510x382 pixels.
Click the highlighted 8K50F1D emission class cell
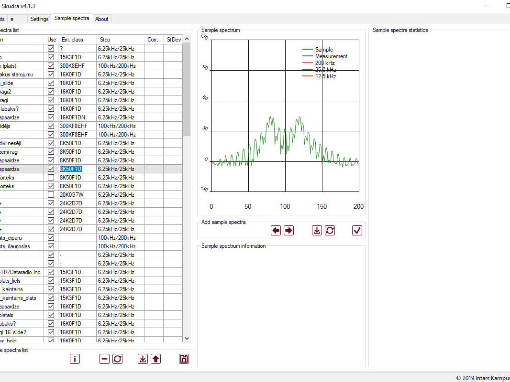point(71,169)
